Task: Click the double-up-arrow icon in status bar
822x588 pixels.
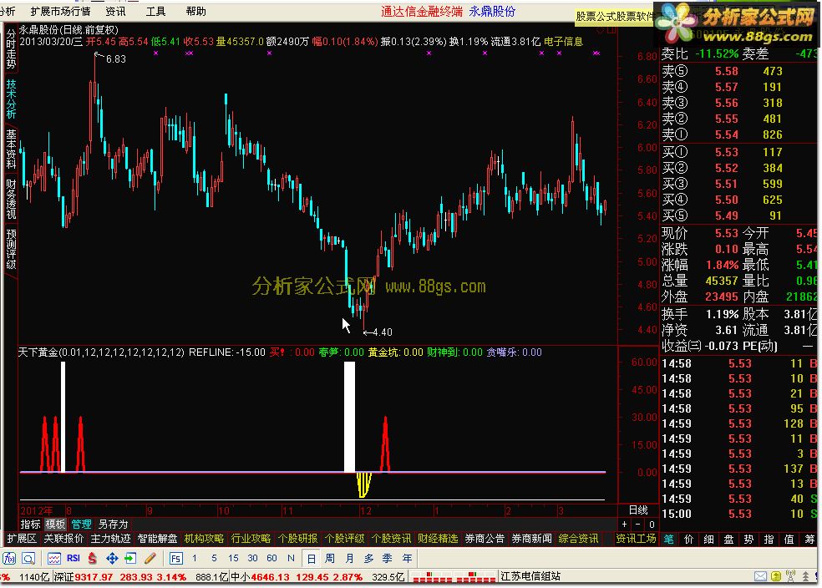Action: point(806,576)
